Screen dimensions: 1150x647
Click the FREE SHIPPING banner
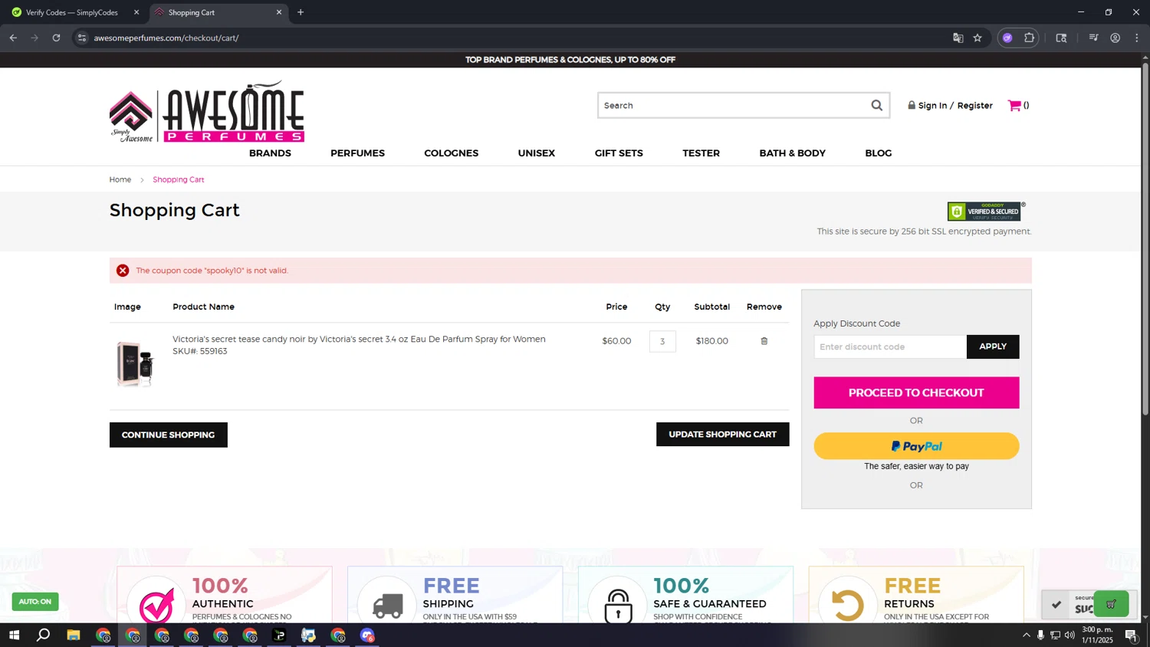click(x=455, y=595)
